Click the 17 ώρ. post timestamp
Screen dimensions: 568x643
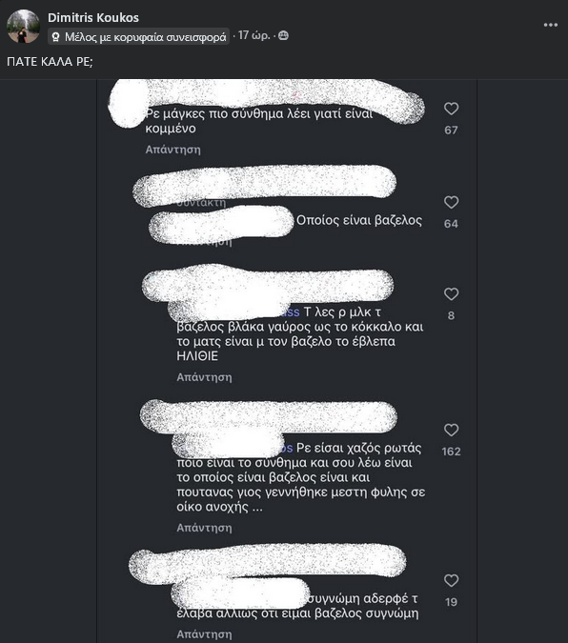point(254,35)
